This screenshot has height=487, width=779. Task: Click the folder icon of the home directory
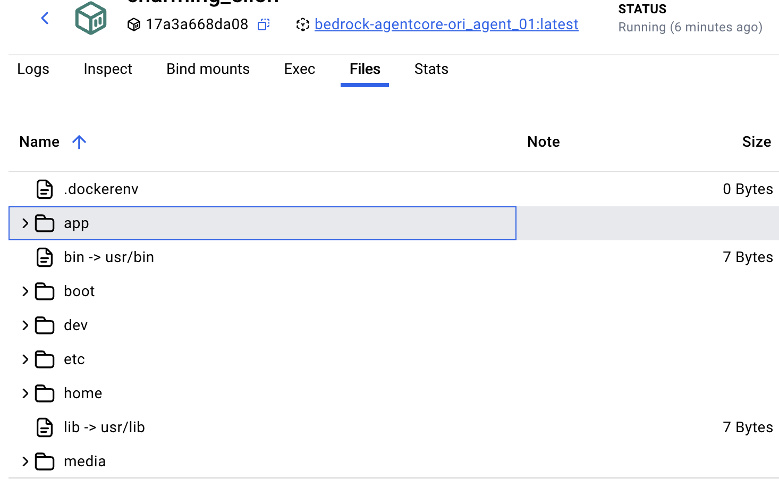pyautogui.click(x=45, y=393)
